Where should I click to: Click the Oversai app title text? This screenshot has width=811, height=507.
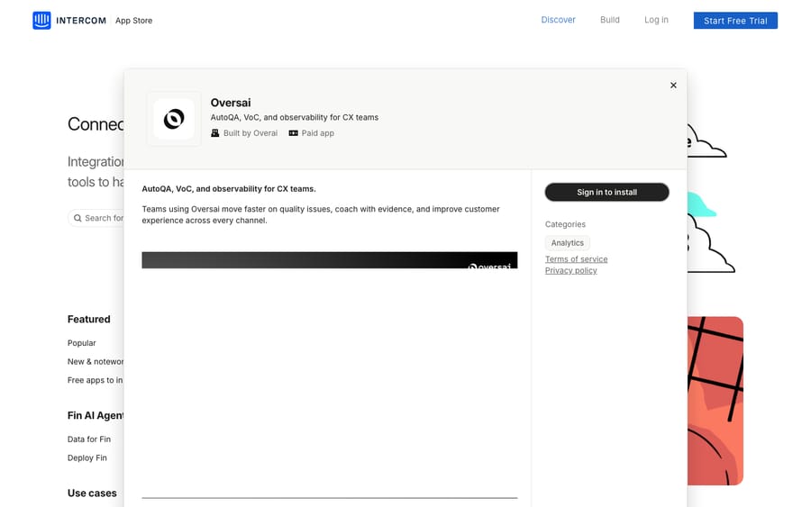coord(231,103)
